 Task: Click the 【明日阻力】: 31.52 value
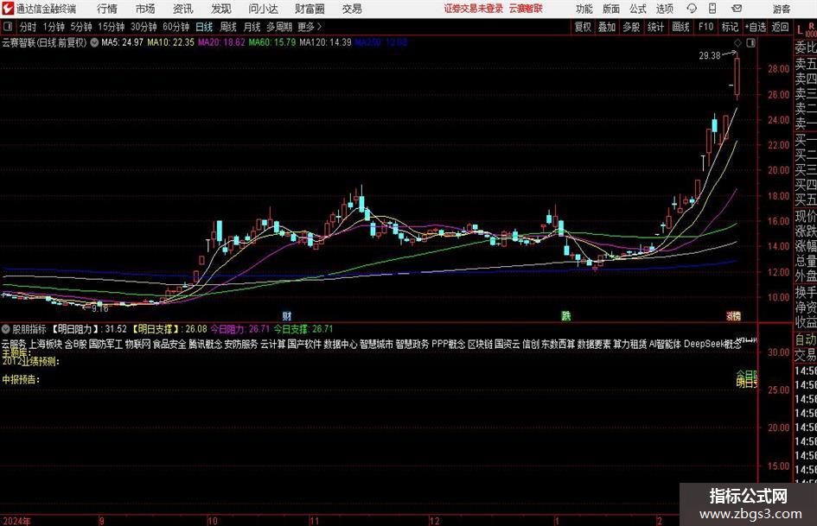(88, 329)
